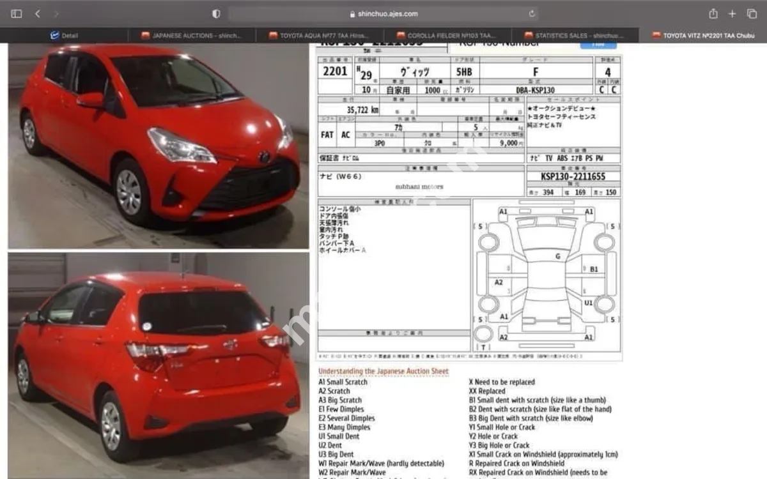Open the rear view photo of red Vitz
This screenshot has height=479, width=767.
[x=158, y=365]
